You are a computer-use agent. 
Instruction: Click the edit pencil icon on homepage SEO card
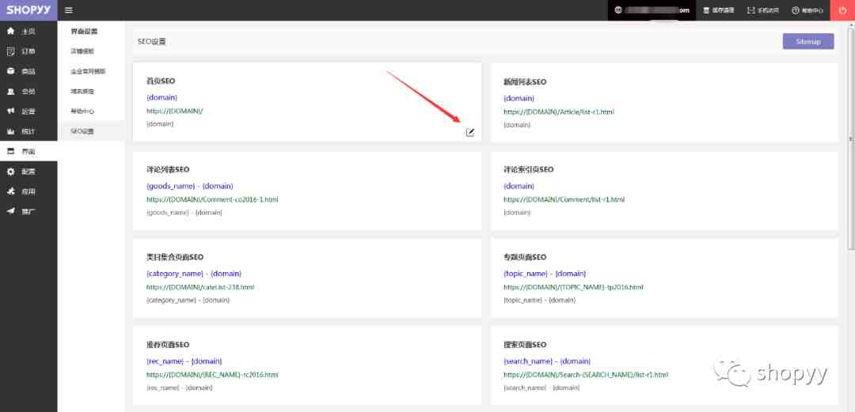pos(470,132)
